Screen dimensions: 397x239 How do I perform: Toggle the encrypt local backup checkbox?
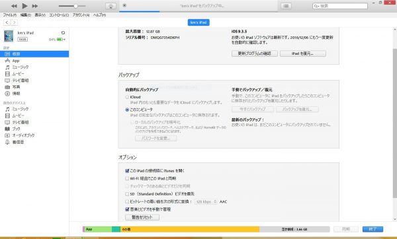(132, 122)
